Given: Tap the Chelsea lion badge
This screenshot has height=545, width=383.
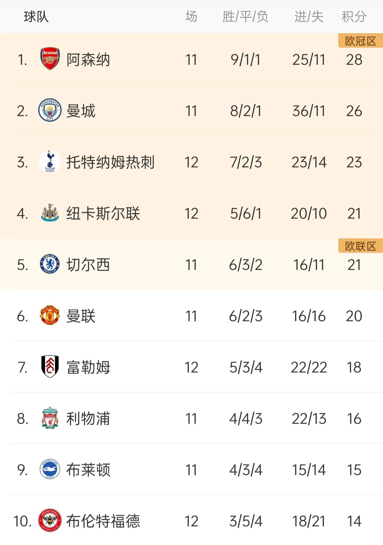Looking at the screenshot, I should (x=50, y=264).
